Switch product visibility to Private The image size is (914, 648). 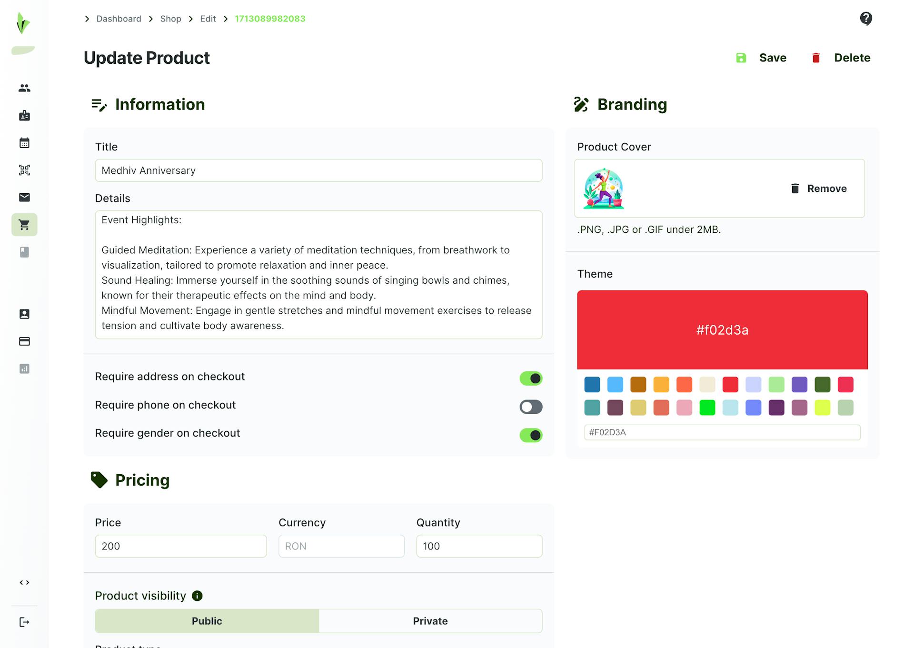(x=430, y=621)
